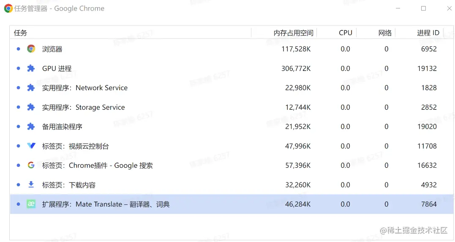Select 标签页：视频云控制台 row
This screenshot has height=242, width=455.
[232, 146]
